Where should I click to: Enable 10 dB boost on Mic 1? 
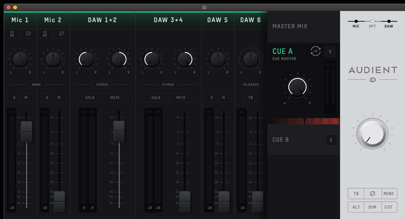pos(12,34)
